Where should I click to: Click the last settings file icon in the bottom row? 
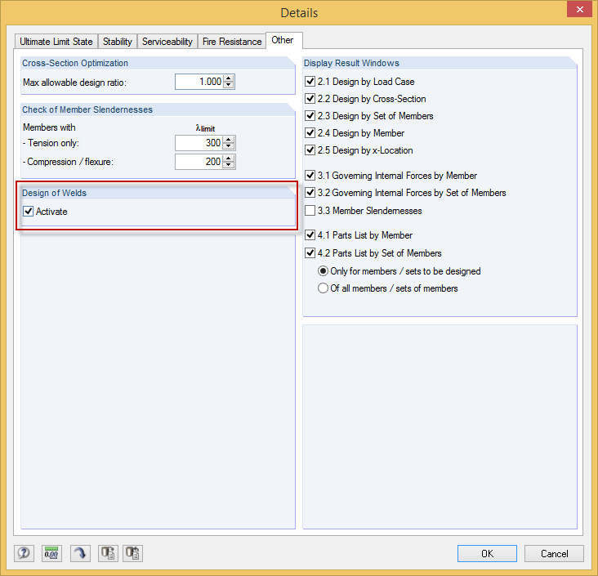pos(132,553)
